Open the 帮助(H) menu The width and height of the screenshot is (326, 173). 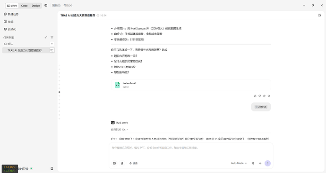click(68, 5)
